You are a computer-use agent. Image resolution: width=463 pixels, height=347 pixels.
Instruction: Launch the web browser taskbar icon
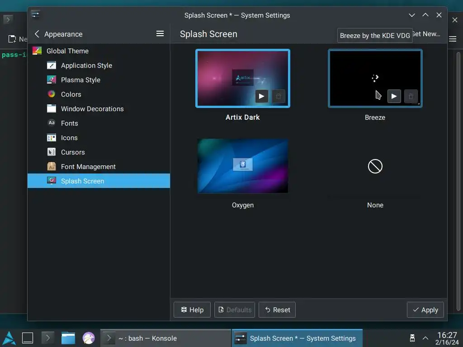(89, 338)
